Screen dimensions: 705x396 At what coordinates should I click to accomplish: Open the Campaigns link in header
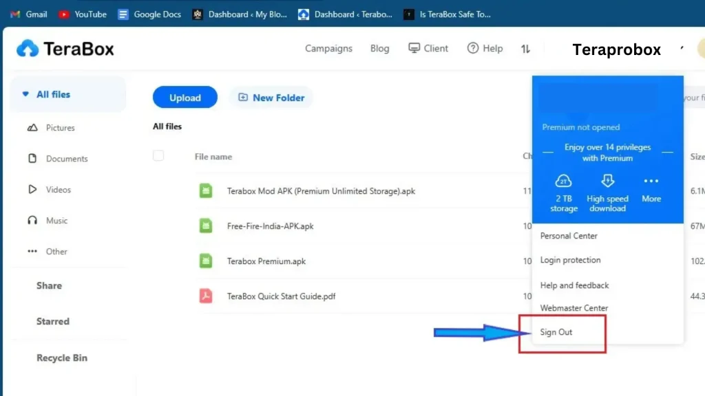328,49
